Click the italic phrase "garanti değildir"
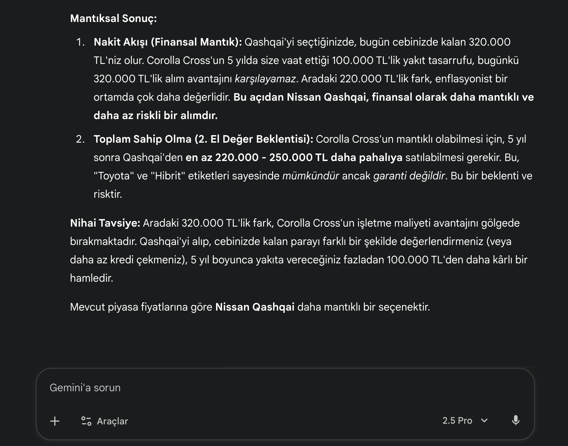568x446 pixels. (x=409, y=176)
